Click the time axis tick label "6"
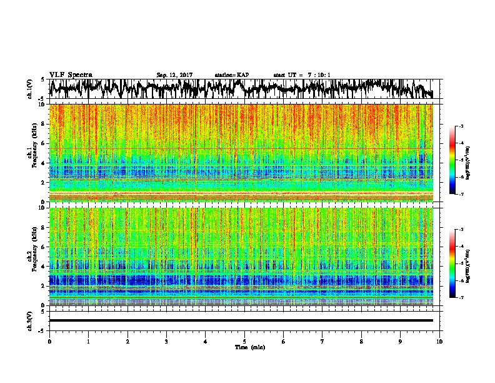495x383 pixels. 284,342
